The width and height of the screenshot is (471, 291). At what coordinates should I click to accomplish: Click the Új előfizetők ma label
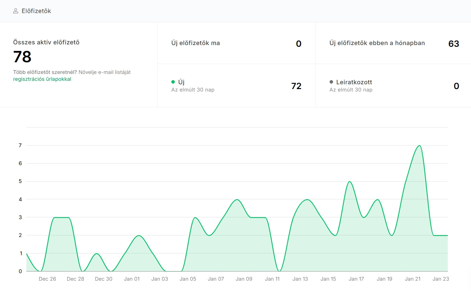coord(195,43)
